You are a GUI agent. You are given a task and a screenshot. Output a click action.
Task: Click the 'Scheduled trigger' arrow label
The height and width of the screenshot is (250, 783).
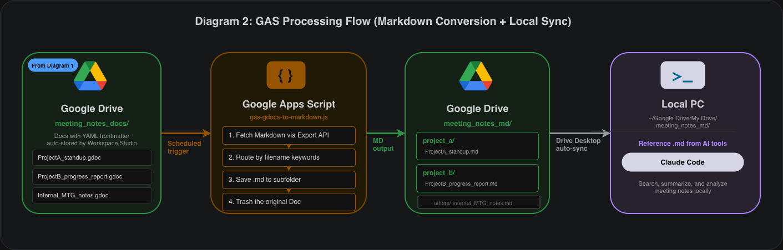point(184,147)
